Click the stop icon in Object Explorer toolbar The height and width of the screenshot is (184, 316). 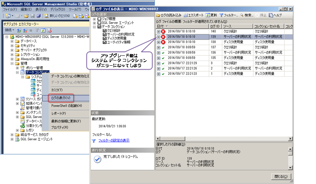click(x=31, y=30)
